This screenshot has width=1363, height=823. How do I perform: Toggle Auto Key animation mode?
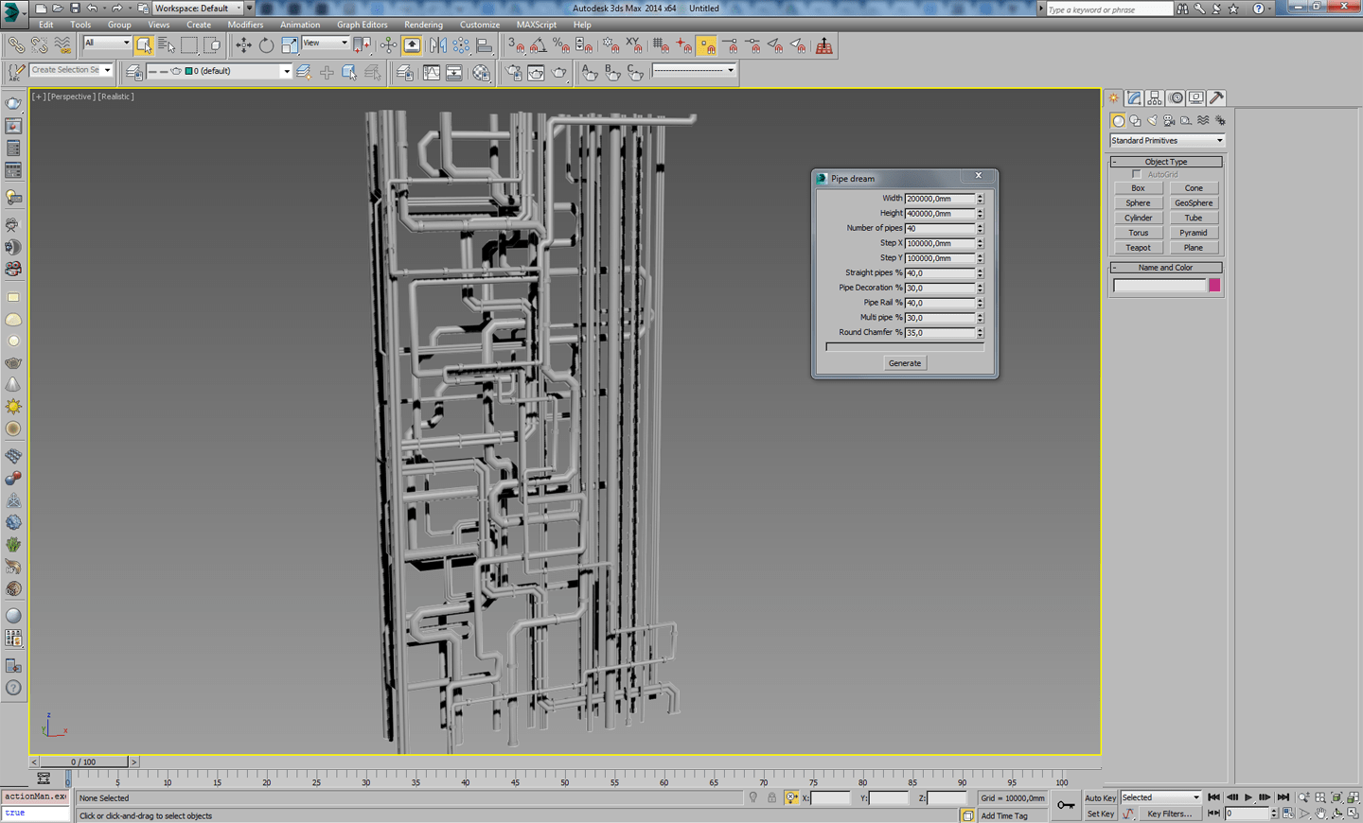coord(1099,797)
